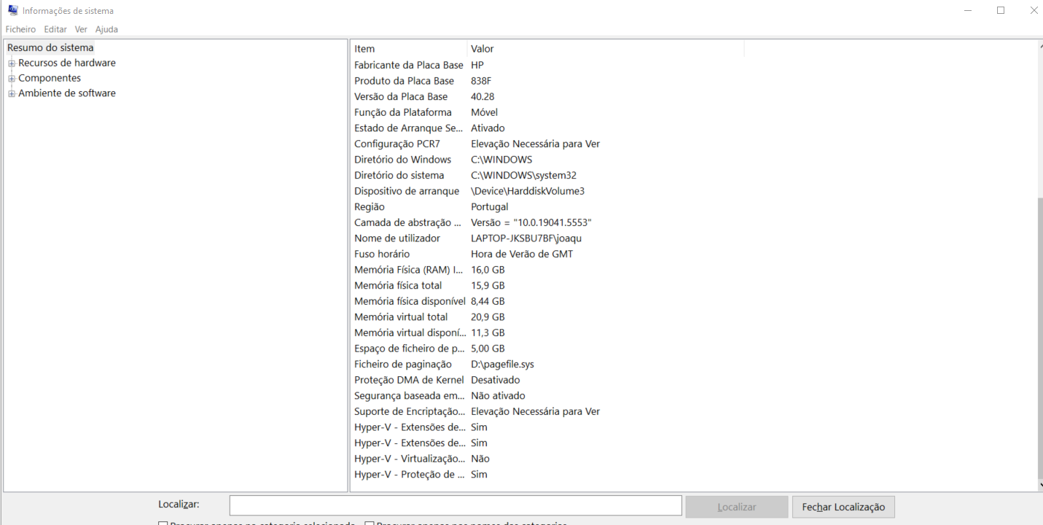Select the Função da Plataforma row
Viewport: 1043px width, 525px height.
[547, 112]
